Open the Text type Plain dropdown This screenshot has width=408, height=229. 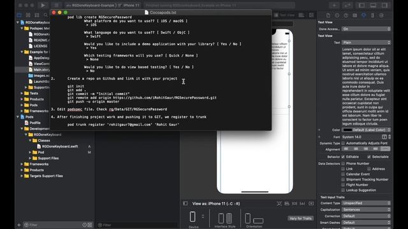367,43
